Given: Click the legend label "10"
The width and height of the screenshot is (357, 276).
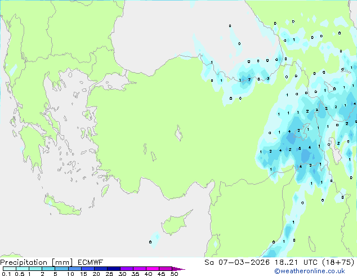Looking at the screenshot, I should click(70, 274).
